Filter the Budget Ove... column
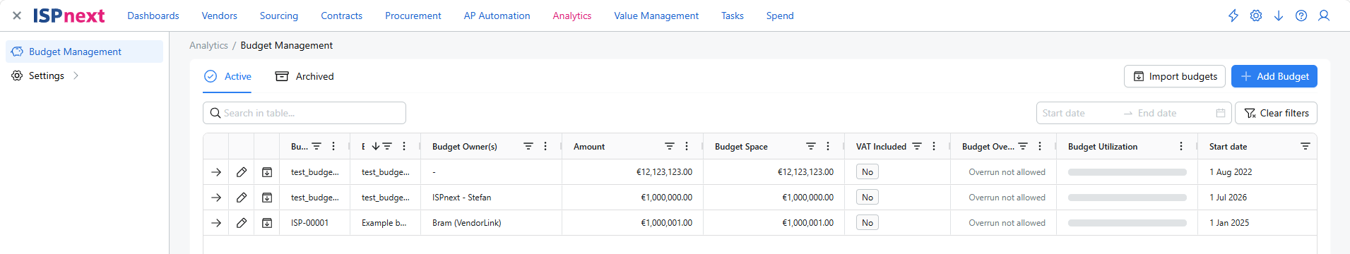This screenshot has height=254, width=1350. click(x=1023, y=146)
